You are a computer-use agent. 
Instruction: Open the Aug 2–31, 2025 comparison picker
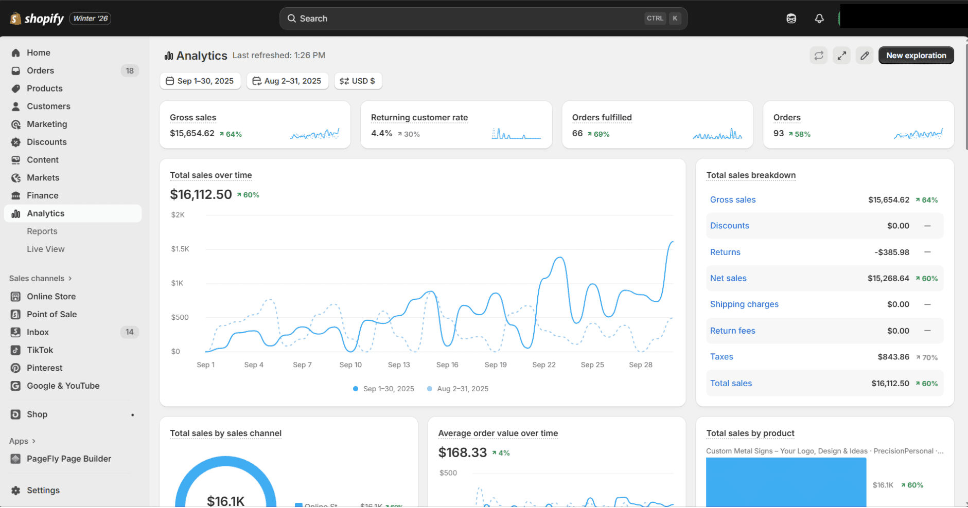click(x=287, y=81)
